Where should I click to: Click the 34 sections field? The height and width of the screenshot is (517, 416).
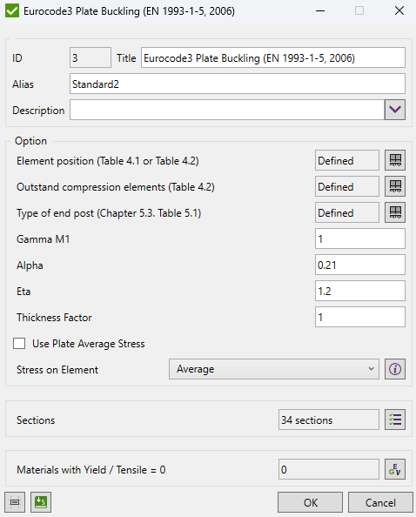click(329, 420)
